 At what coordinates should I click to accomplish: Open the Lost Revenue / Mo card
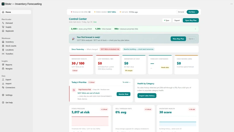point(108,65)
